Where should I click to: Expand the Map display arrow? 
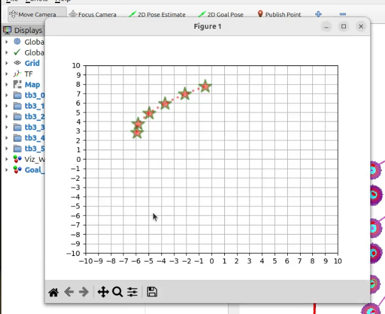pyautogui.click(x=7, y=85)
